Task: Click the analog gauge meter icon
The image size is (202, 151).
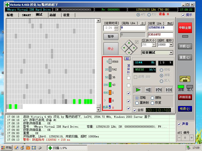Action: coord(185,79)
